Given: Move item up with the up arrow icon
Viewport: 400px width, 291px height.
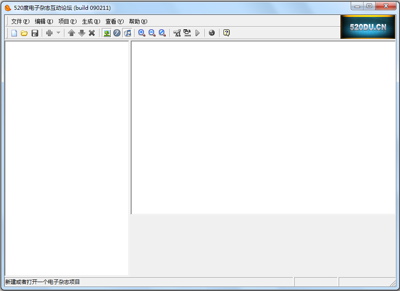Looking at the screenshot, I should click(72, 33).
